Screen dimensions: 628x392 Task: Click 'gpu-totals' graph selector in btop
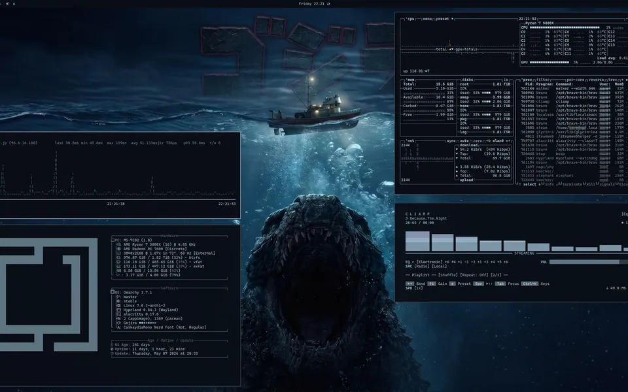point(466,49)
